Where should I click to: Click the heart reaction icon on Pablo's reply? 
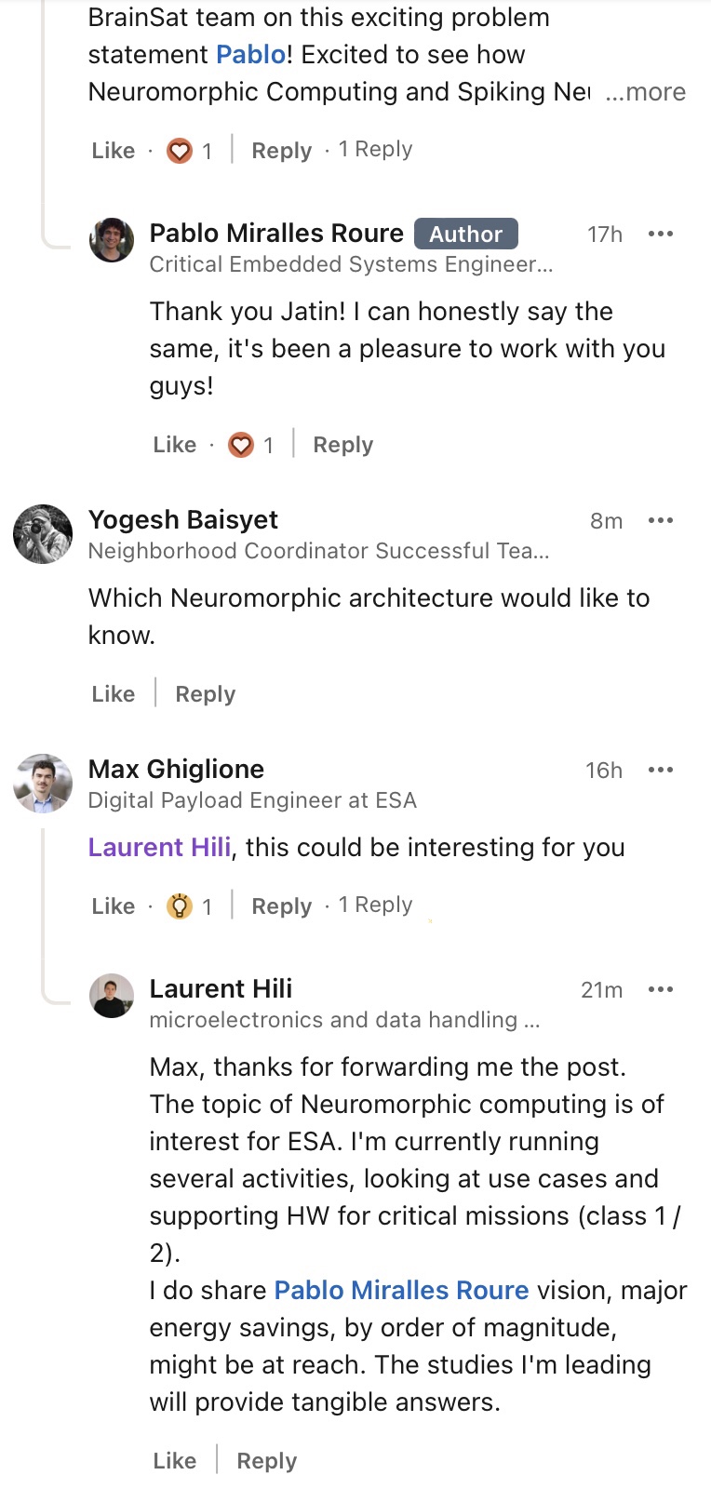pyautogui.click(x=241, y=445)
